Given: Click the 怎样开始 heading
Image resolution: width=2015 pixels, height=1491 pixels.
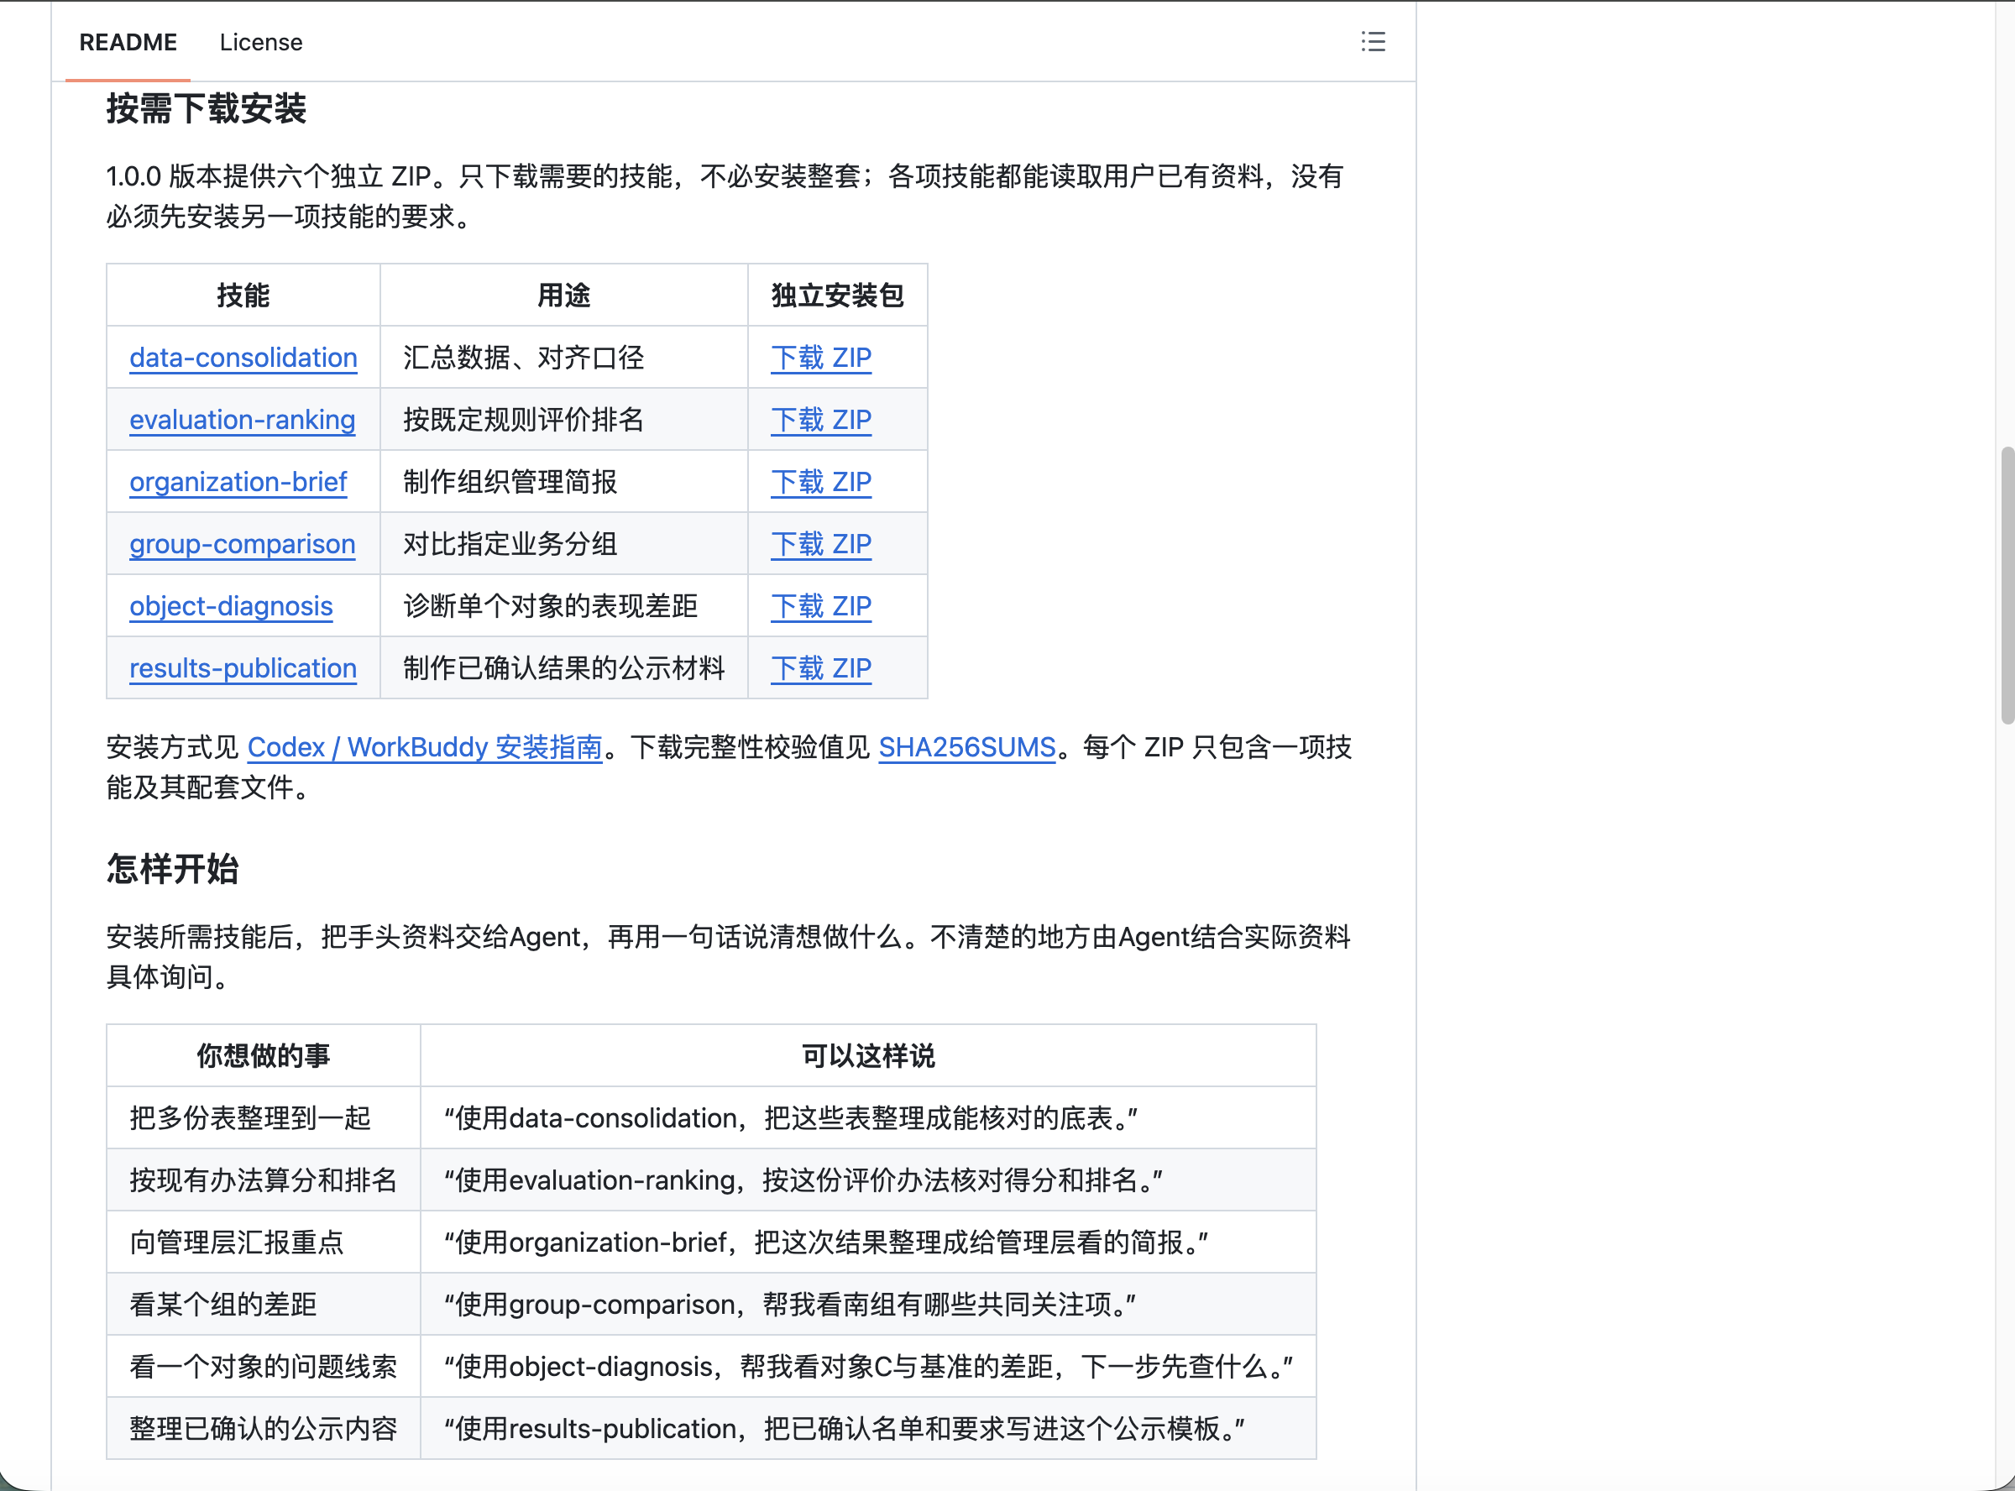Looking at the screenshot, I should 172,868.
